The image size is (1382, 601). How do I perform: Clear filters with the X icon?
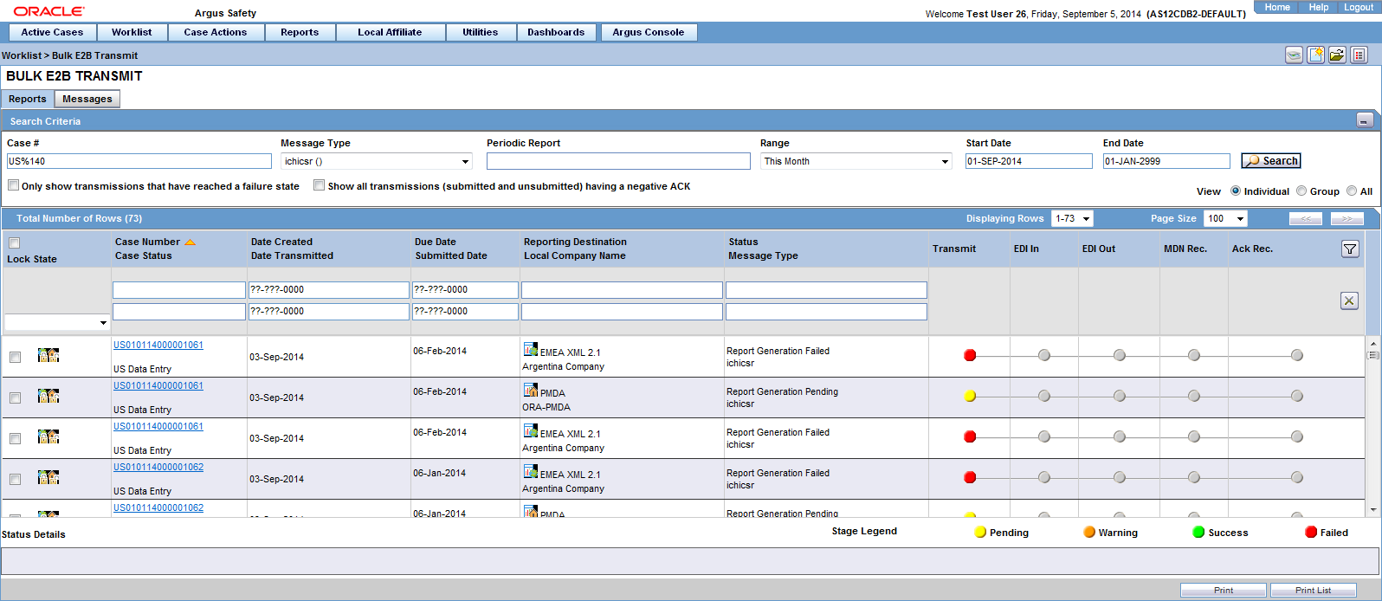[x=1349, y=300]
